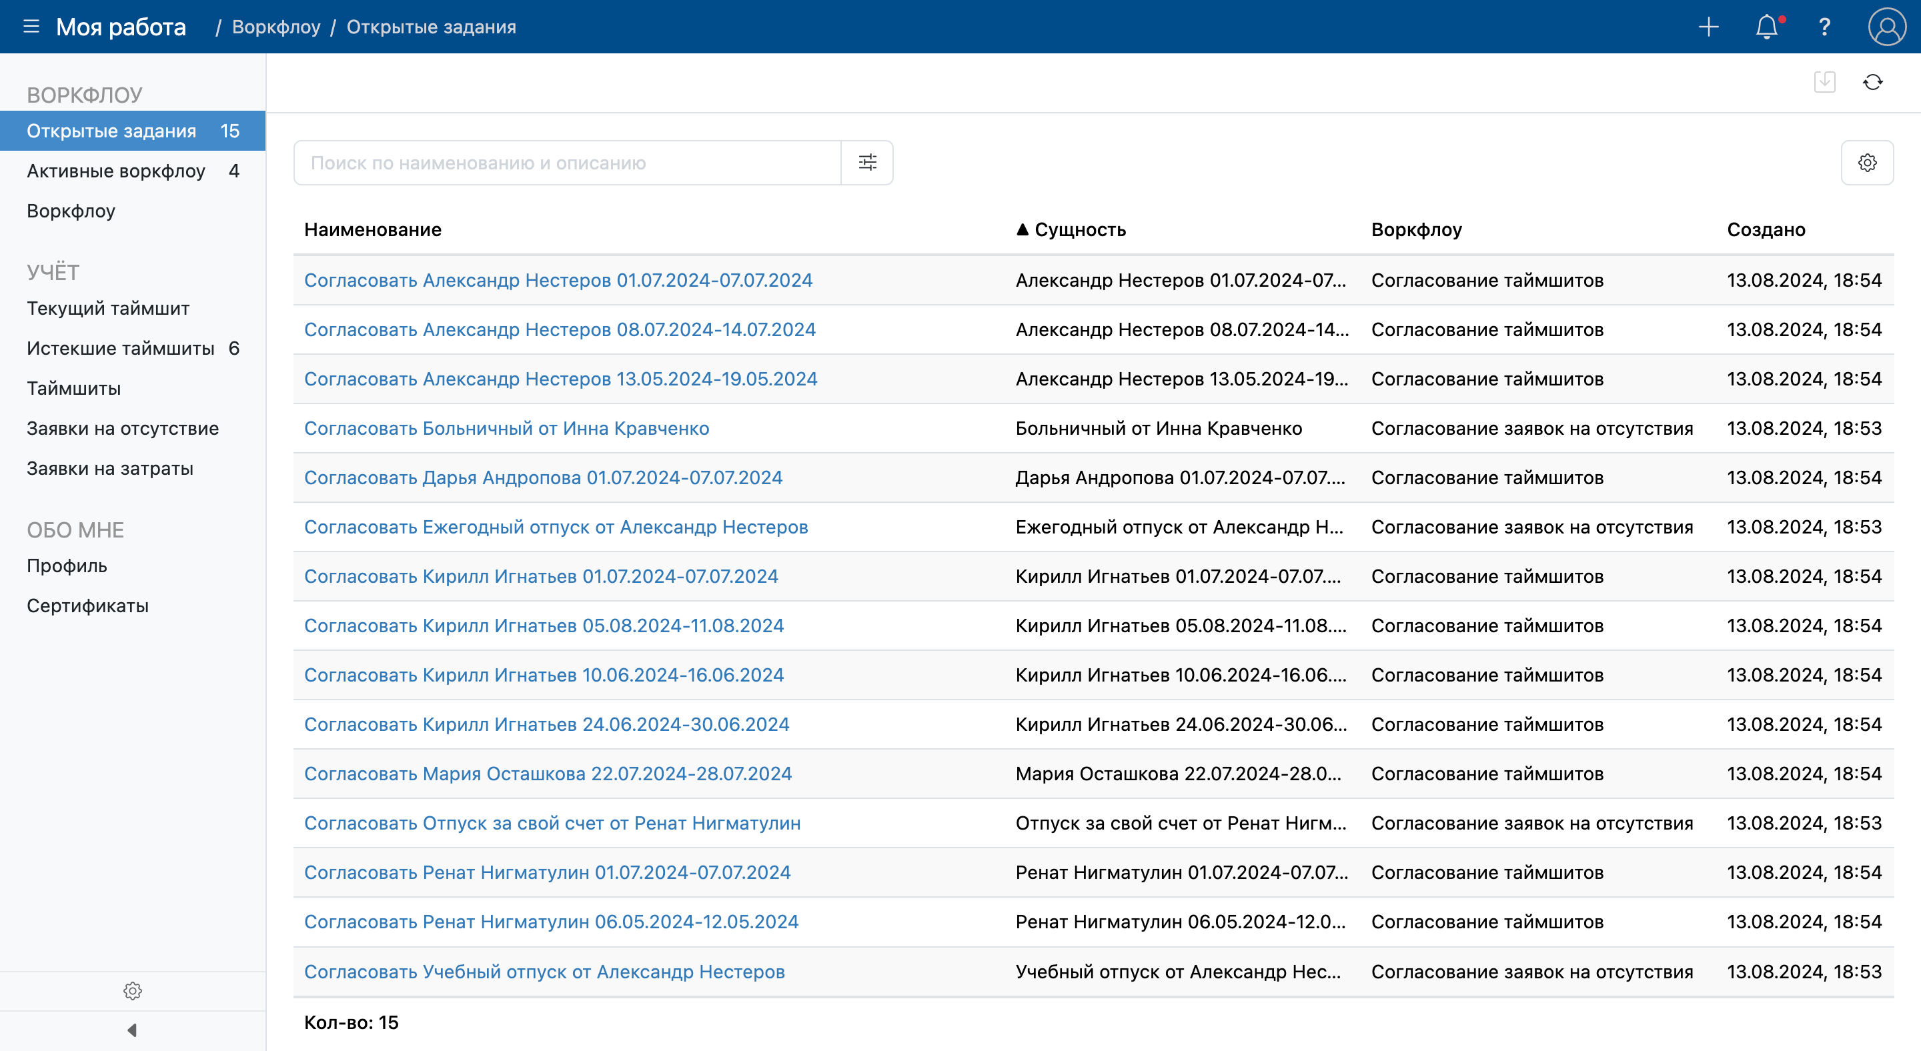
Task: Open task Александр Нестеров 01.07.2024-07.07.2024
Action: [558, 280]
